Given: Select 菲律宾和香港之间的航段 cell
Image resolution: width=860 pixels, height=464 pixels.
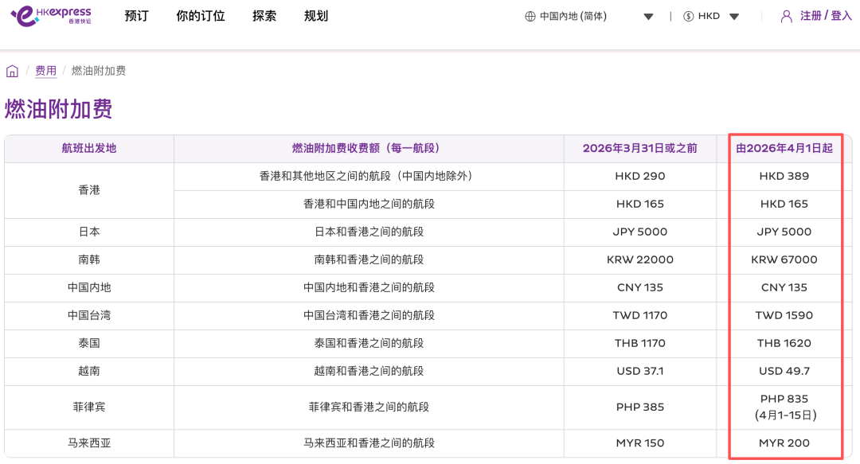Looking at the screenshot, I should (x=369, y=407).
